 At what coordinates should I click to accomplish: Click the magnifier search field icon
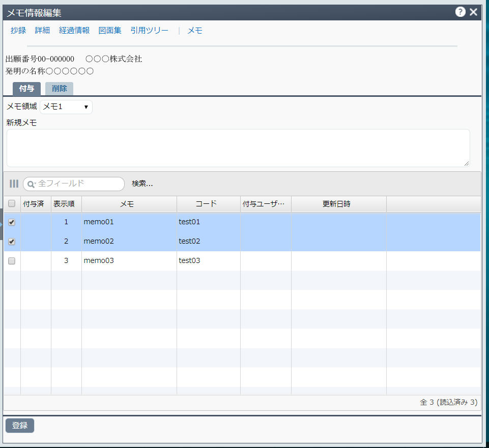click(31, 184)
